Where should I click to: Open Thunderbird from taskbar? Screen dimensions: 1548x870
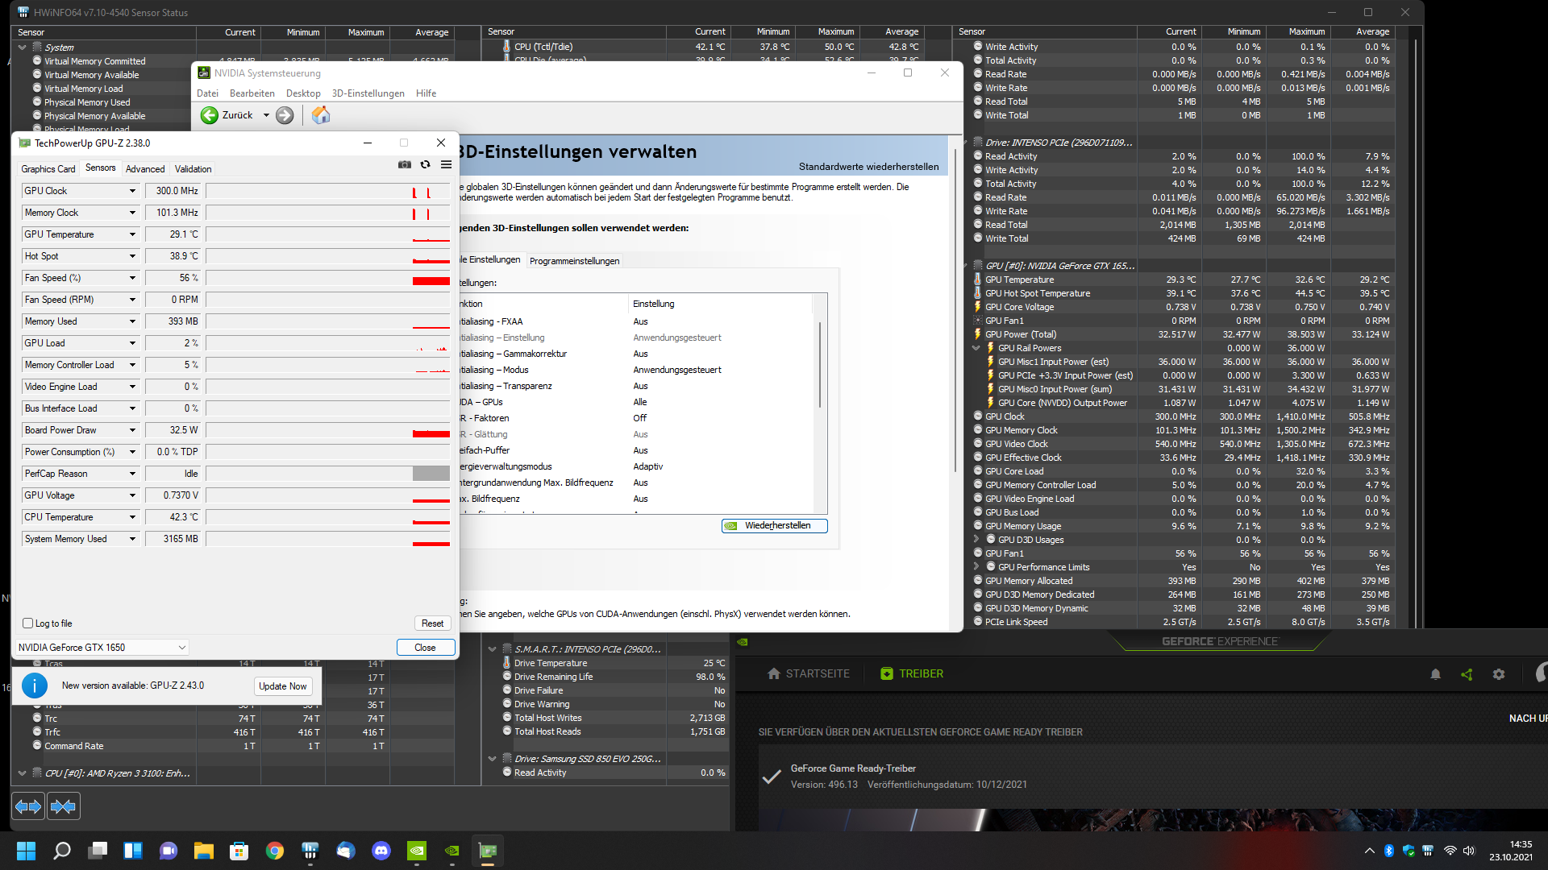point(345,851)
